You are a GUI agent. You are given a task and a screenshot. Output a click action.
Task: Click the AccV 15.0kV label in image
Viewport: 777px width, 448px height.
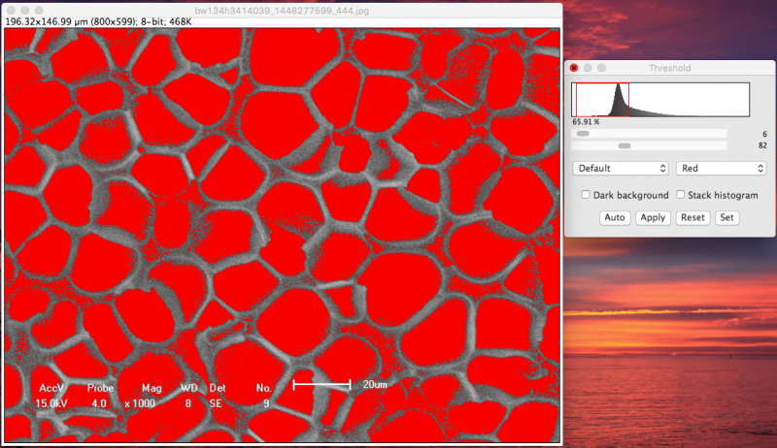point(51,396)
